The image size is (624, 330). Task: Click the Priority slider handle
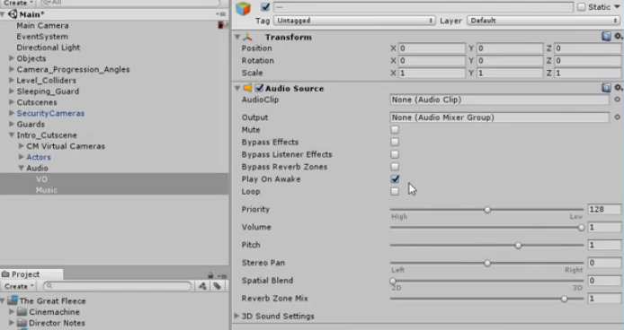487,210
